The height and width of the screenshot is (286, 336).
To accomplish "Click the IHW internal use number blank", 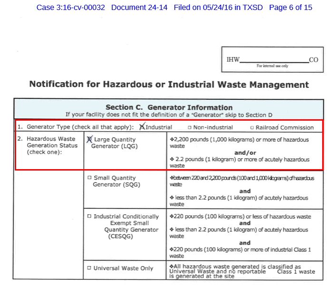I will click(274, 60).
